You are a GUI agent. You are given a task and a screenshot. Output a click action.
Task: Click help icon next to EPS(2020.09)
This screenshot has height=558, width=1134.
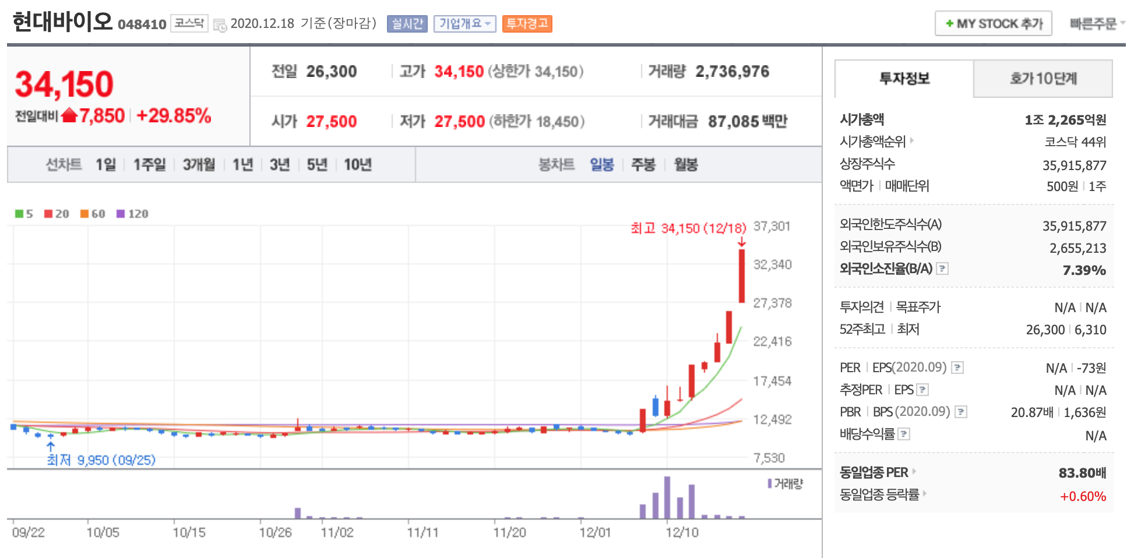(x=957, y=368)
